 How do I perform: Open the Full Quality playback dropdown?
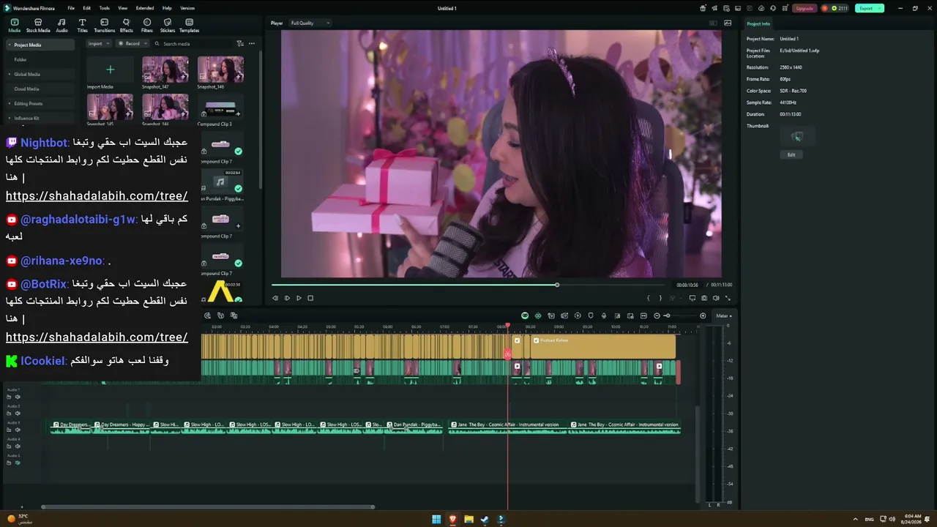(x=310, y=23)
